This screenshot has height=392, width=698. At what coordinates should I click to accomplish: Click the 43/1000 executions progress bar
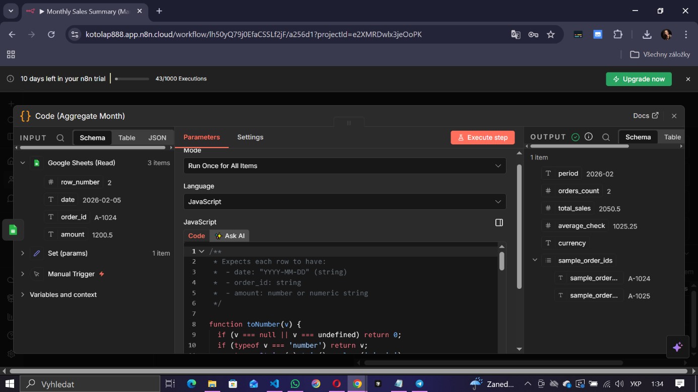(x=132, y=79)
